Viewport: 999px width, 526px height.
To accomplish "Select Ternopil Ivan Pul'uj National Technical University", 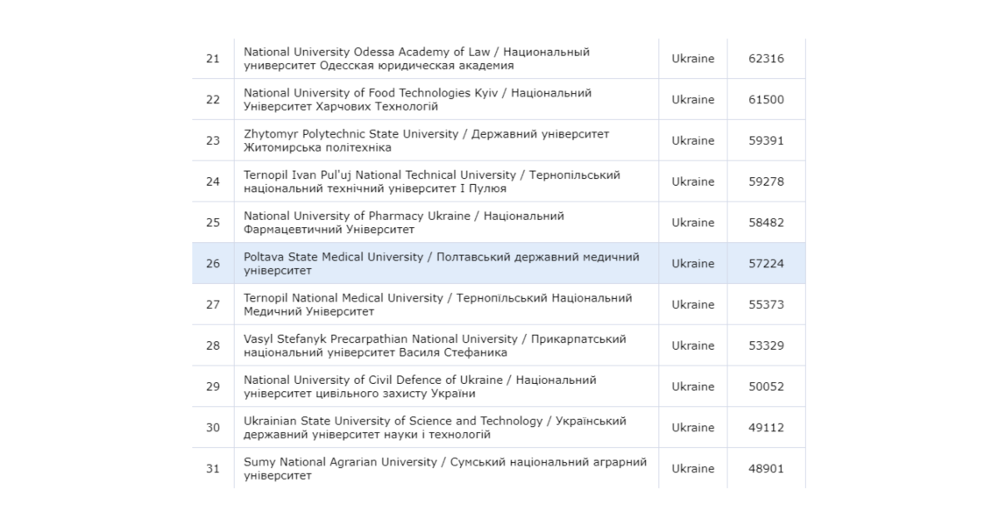I will click(431, 181).
